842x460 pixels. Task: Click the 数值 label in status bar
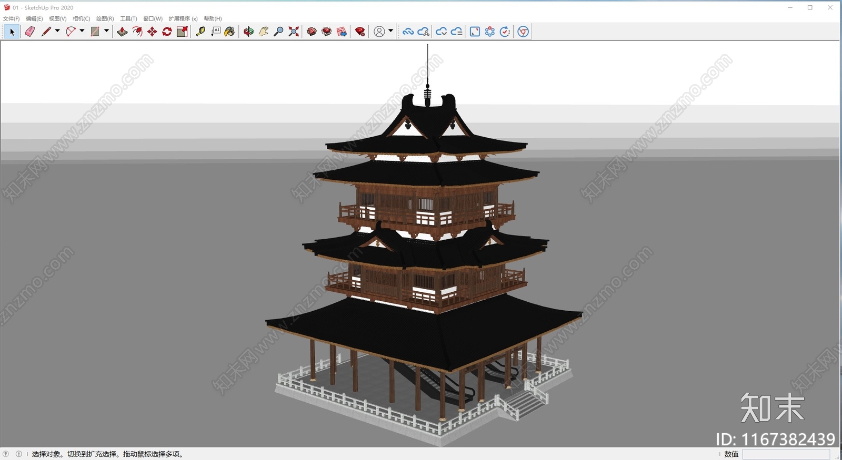point(731,454)
